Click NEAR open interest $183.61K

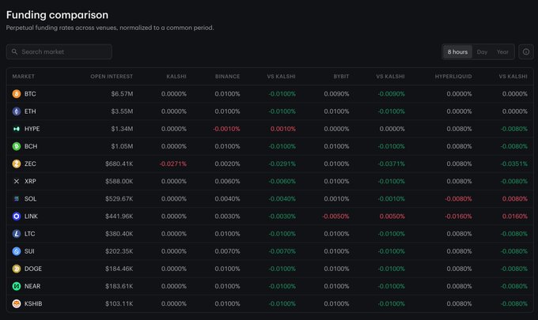tap(119, 286)
